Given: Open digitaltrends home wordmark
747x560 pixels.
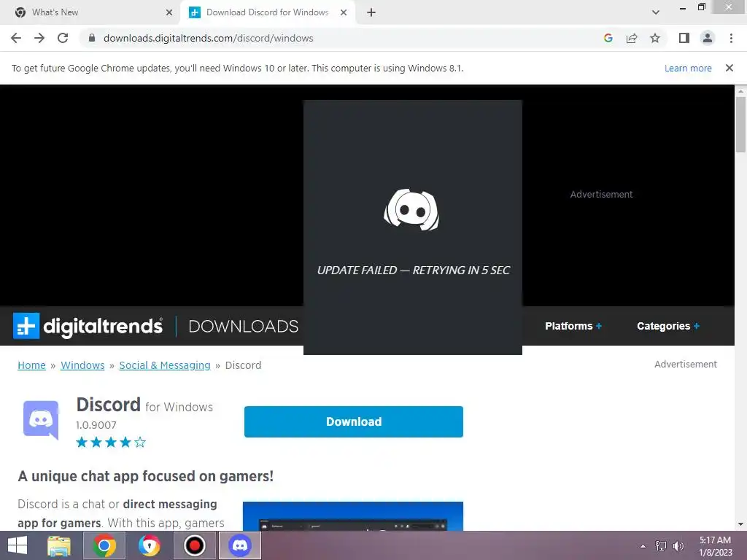Looking at the screenshot, I should tap(103, 326).
